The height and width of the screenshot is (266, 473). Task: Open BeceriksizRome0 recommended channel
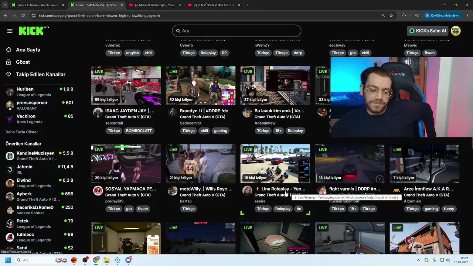pos(40,210)
